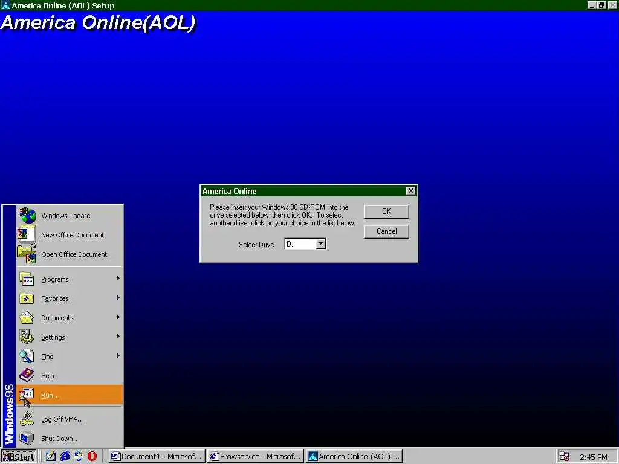Expand the Favorites submenu arrow
Screen dimensions: 619x464
point(118,298)
